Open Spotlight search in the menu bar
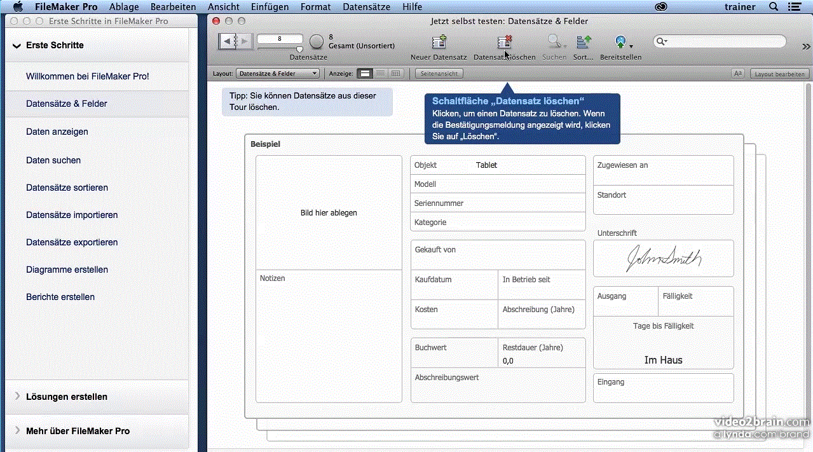This screenshot has width=813, height=452. (x=774, y=7)
